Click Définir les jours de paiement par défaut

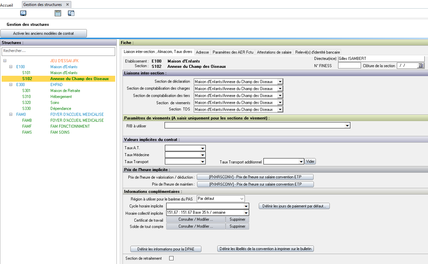294,206
